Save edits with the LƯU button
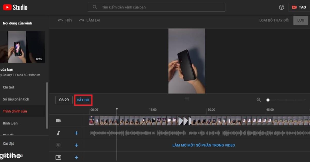The width and height of the screenshot is (310, 162). pos(300,20)
